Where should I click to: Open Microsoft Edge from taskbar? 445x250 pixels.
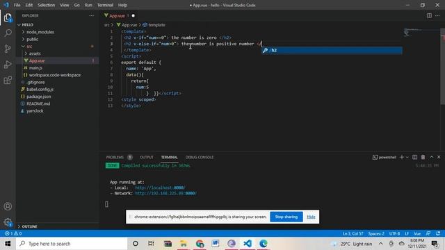click(264, 244)
